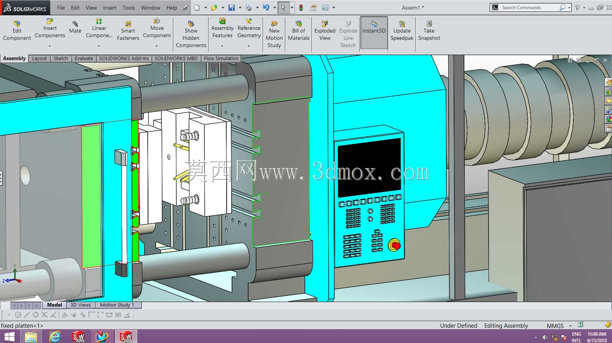Open View Palette task pane tab

tap(609, 110)
